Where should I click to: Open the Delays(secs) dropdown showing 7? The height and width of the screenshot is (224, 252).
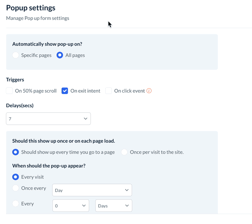[x=48, y=119]
